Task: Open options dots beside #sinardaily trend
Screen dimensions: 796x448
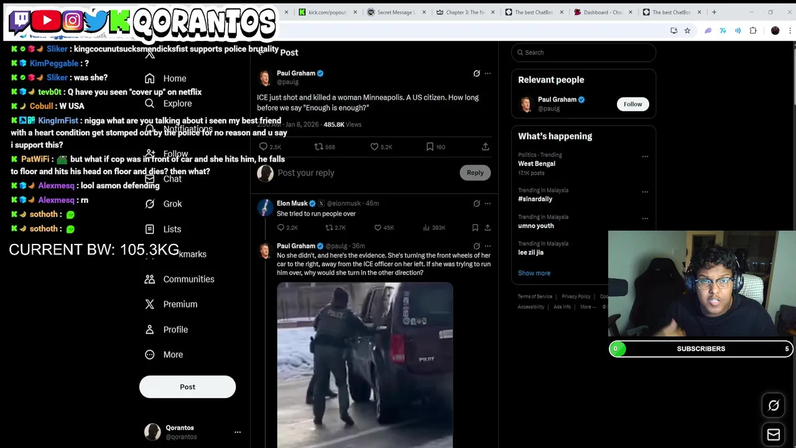Action: pyautogui.click(x=645, y=192)
